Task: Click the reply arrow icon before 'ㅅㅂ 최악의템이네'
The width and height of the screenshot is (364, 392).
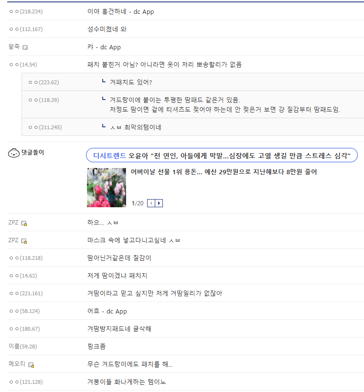Action: coord(104,126)
